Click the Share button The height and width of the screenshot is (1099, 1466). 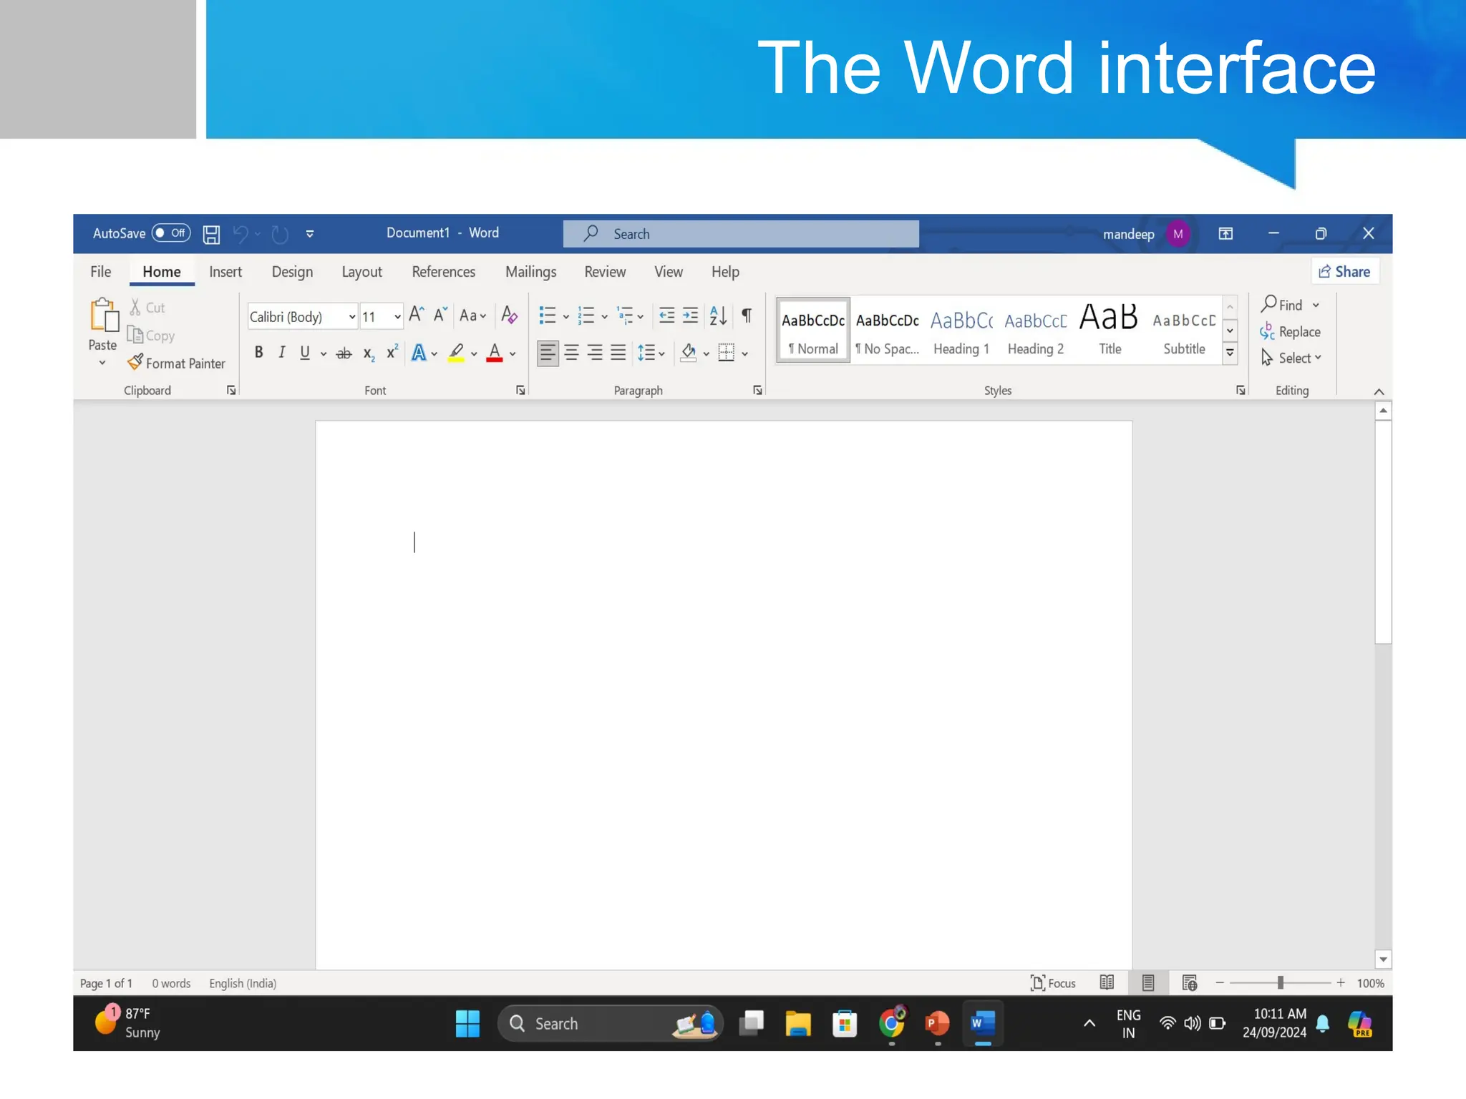[1345, 272]
